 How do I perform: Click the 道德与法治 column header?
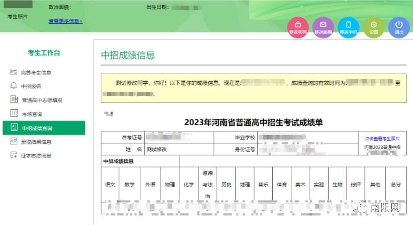[207, 184]
